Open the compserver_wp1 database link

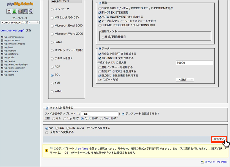[12, 30]
